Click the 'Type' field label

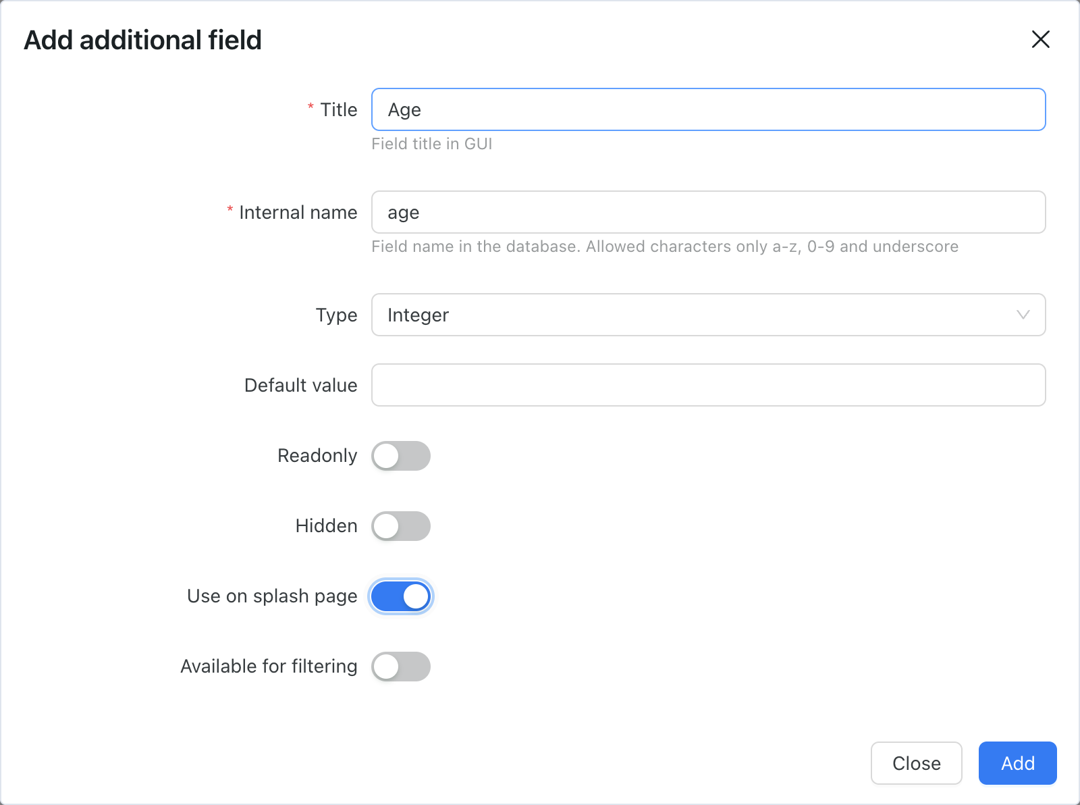336,315
